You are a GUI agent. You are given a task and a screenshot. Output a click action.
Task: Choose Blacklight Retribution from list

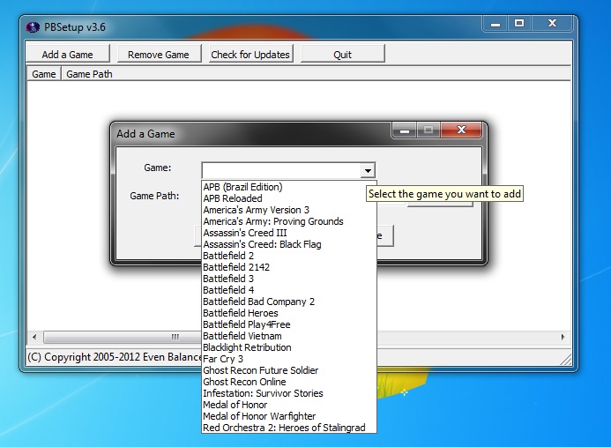tap(288, 347)
